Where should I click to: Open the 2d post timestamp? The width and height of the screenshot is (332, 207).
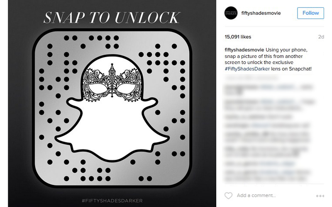(x=321, y=37)
